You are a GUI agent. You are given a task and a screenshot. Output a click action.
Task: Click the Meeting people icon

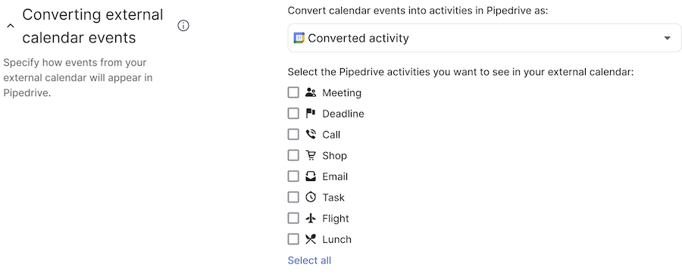tap(311, 92)
